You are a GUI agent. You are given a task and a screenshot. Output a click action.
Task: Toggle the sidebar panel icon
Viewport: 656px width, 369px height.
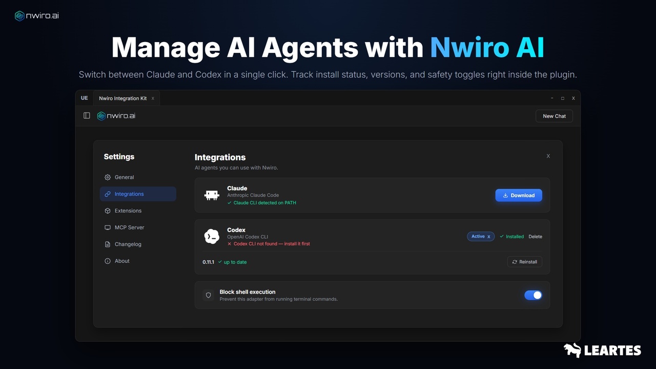[87, 116]
